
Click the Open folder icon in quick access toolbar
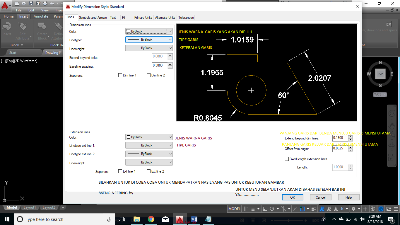(24, 4)
